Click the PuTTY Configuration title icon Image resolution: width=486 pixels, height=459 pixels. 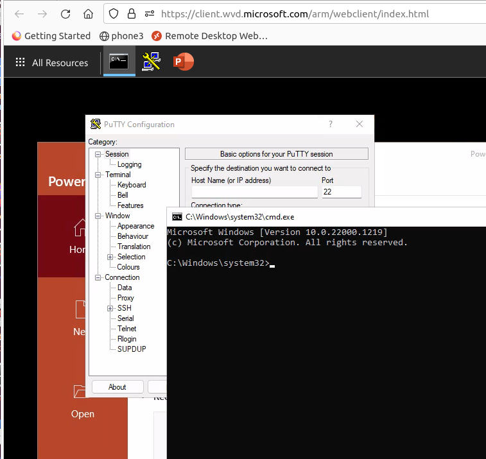click(x=96, y=124)
